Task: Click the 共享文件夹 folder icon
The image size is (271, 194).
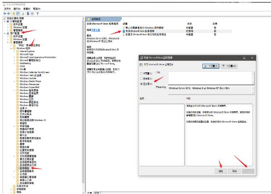Action: coord(14,186)
